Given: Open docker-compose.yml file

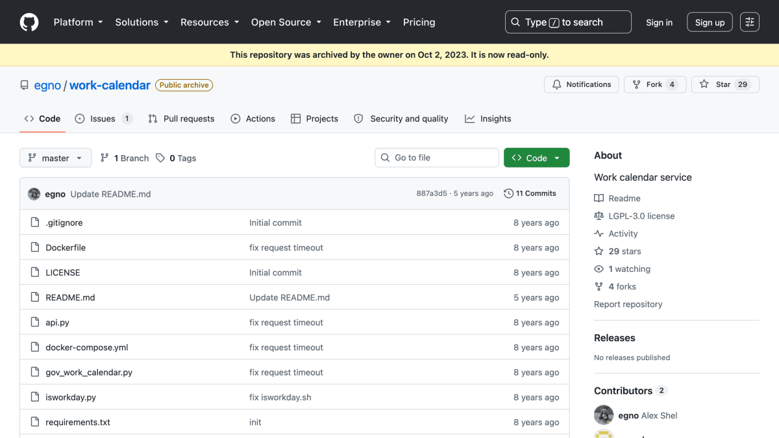Looking at the screenshot, I should coord(87,348).
